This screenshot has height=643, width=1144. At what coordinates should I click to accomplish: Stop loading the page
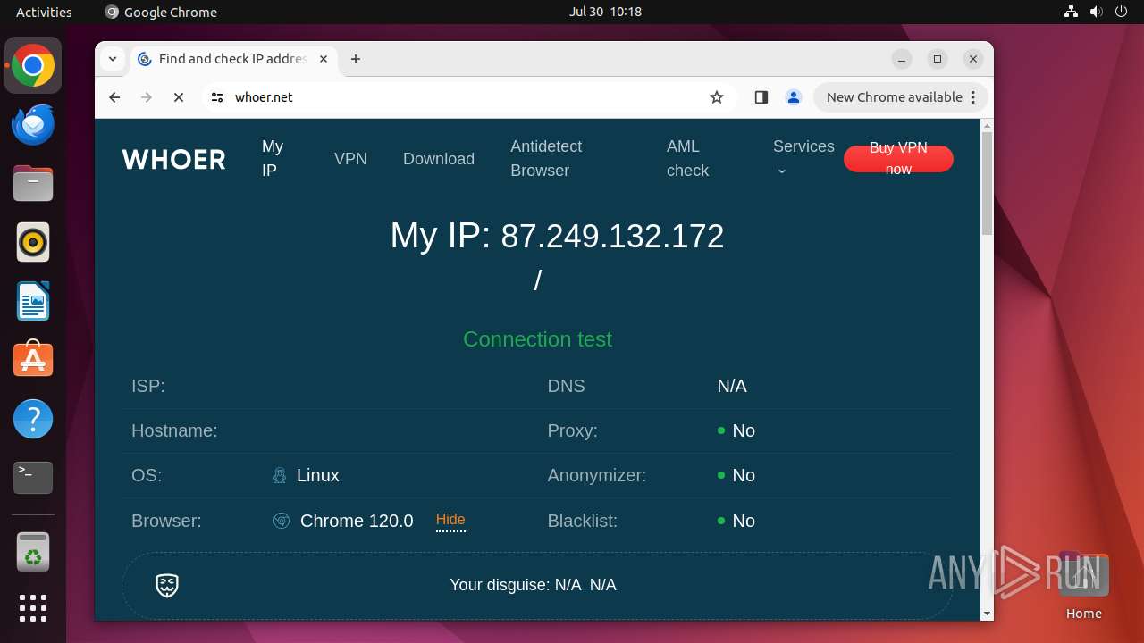[179, 97]
